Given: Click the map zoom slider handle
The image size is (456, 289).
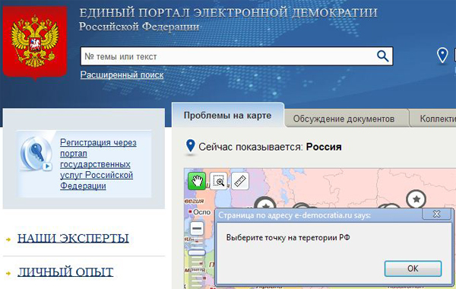Looking at the screenshot, I should 197,252.
